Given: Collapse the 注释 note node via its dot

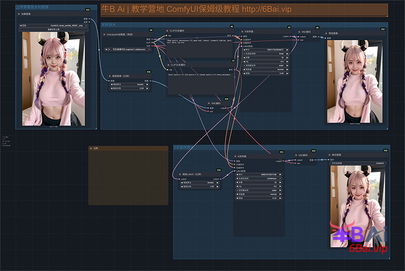Looking at the screenshot, I should (91, 148).
